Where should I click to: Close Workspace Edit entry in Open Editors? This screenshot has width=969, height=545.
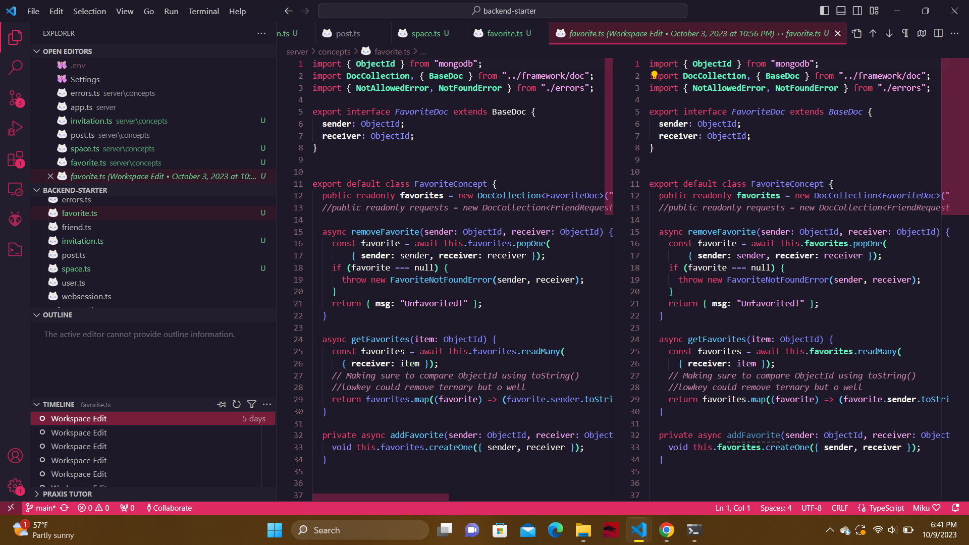[x=50, y=176]
